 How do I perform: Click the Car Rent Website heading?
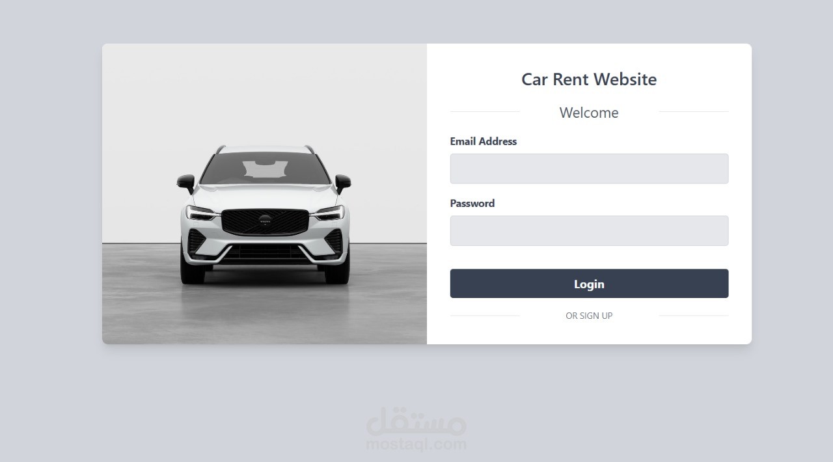tap(589, 79)
